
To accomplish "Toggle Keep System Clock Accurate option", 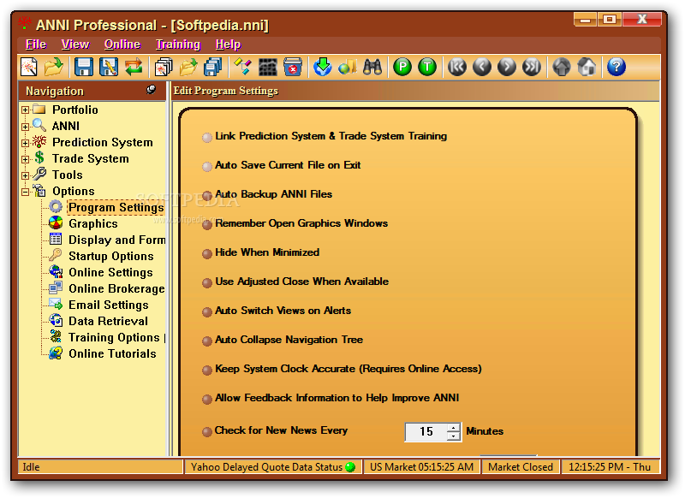I will 207,371.
